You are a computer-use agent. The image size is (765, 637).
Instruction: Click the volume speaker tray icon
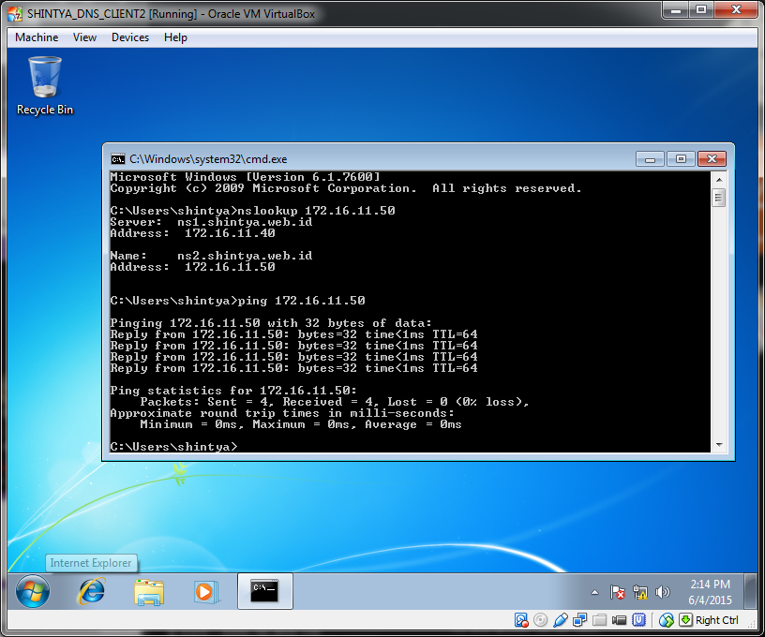pos(662,593)
